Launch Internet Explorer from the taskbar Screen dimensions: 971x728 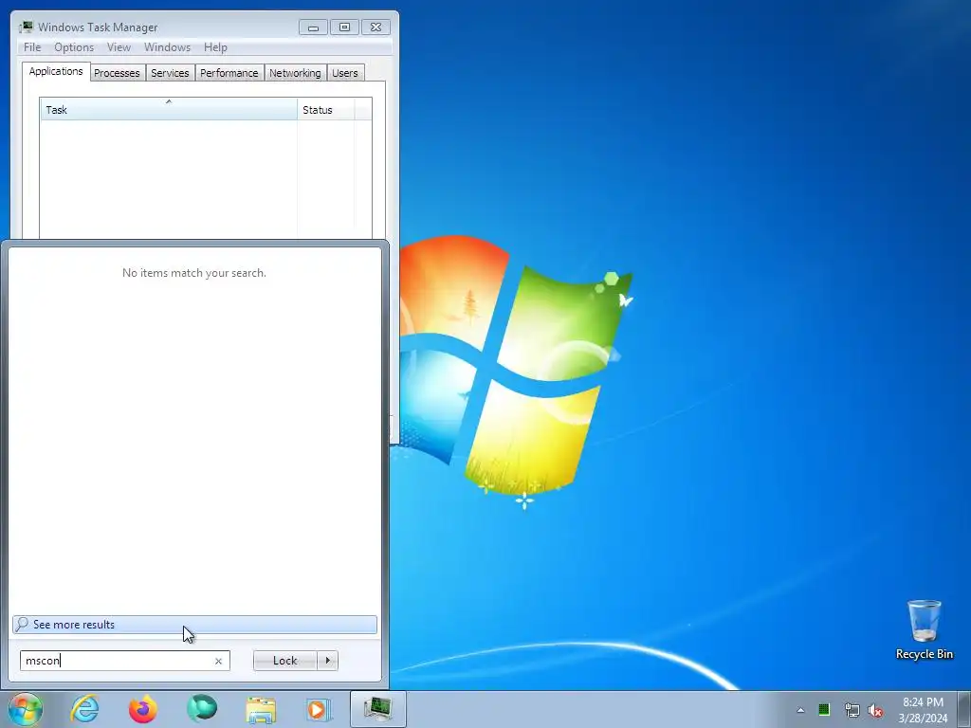click(84, 709)
